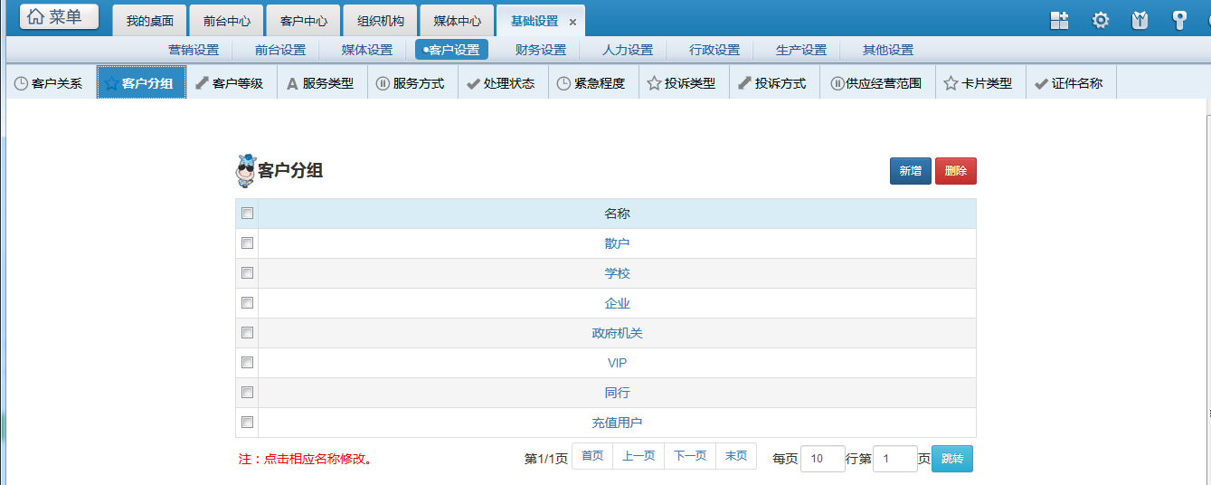Select the 基础设置 tab label
1211x485 pixels.
(535, 21)
